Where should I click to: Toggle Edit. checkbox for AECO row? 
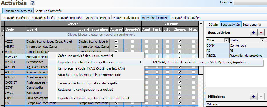click(x=168, y=41)
